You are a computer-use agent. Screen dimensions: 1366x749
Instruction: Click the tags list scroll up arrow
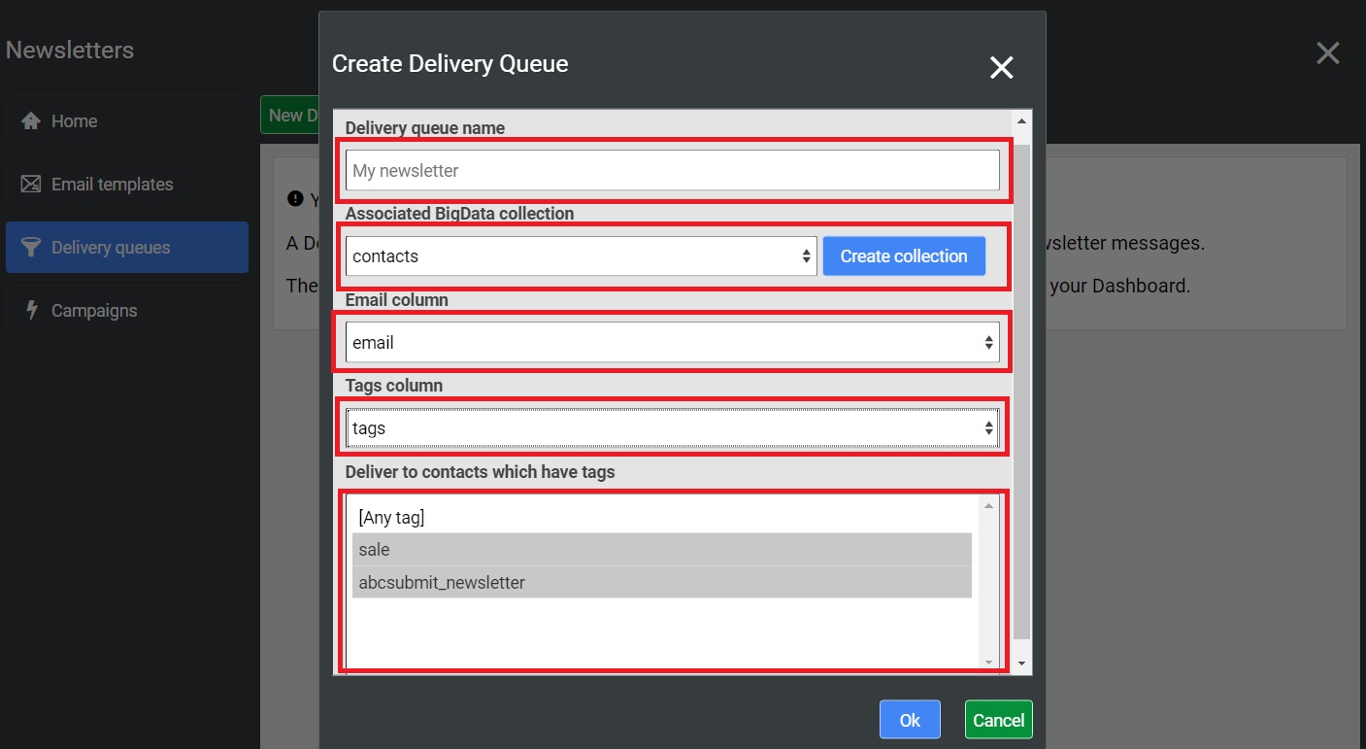(x=989, y=506)
